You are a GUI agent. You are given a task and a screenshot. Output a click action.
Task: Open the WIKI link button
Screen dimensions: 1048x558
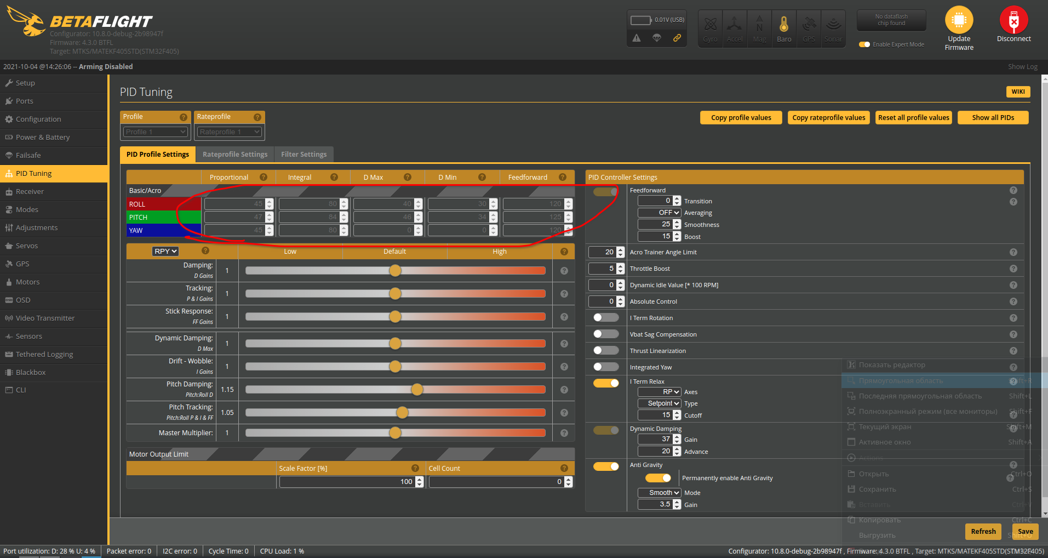pos(1018,92)
